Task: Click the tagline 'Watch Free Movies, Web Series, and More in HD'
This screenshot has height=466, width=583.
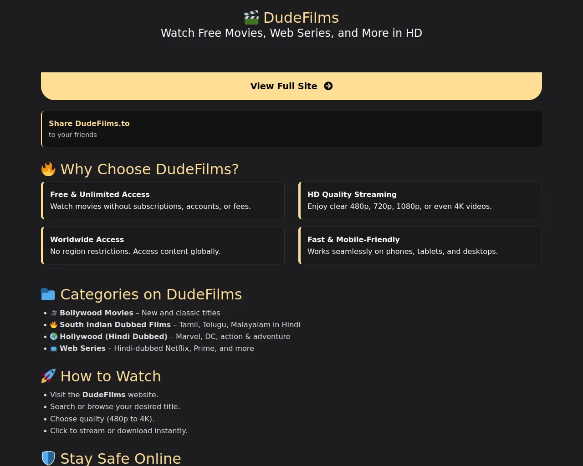Action: pyautogui.click(x=291, y=33)
